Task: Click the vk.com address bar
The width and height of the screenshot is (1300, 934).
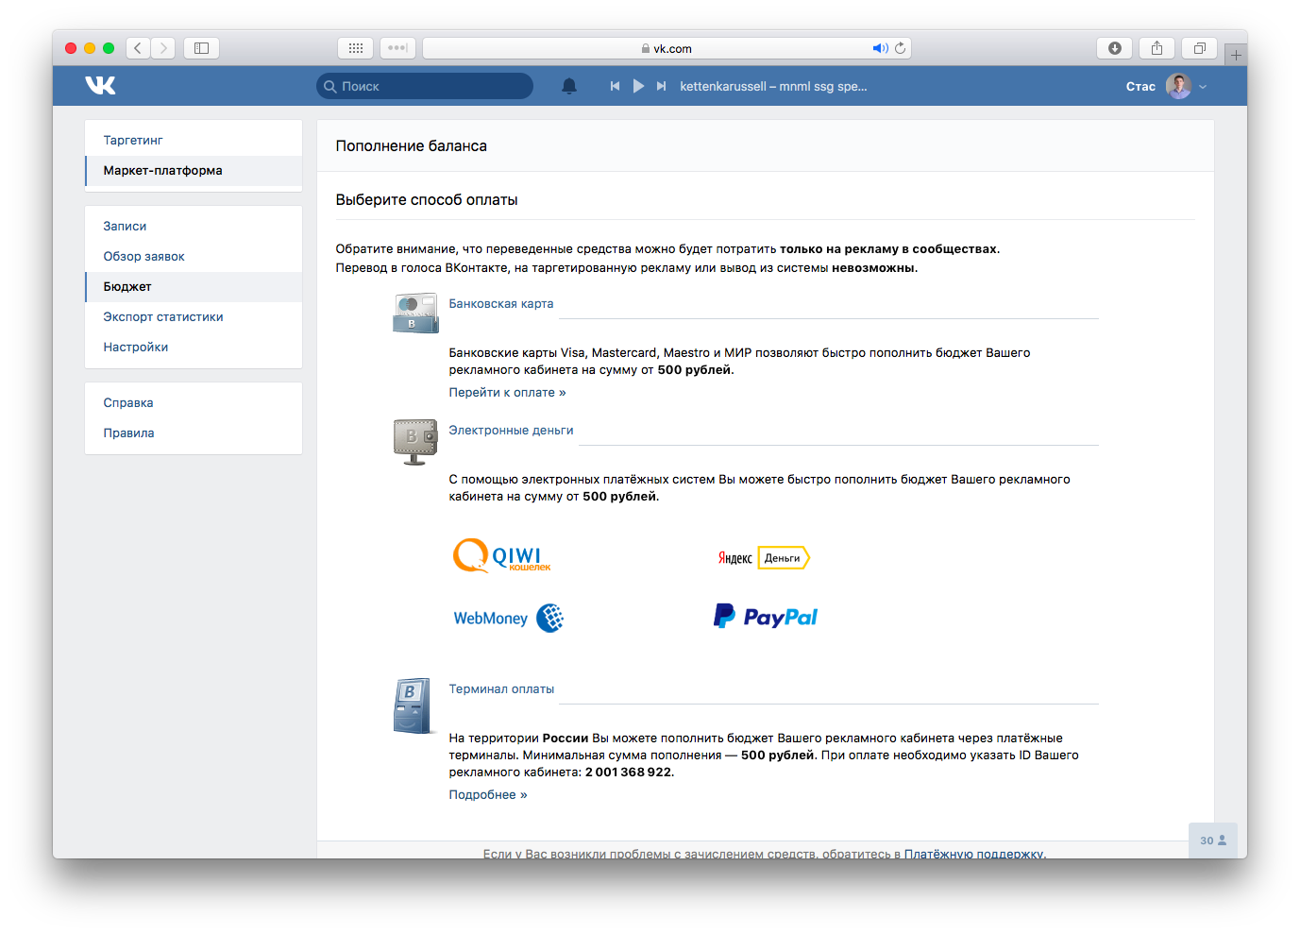Action: click(x=667, y=48)
